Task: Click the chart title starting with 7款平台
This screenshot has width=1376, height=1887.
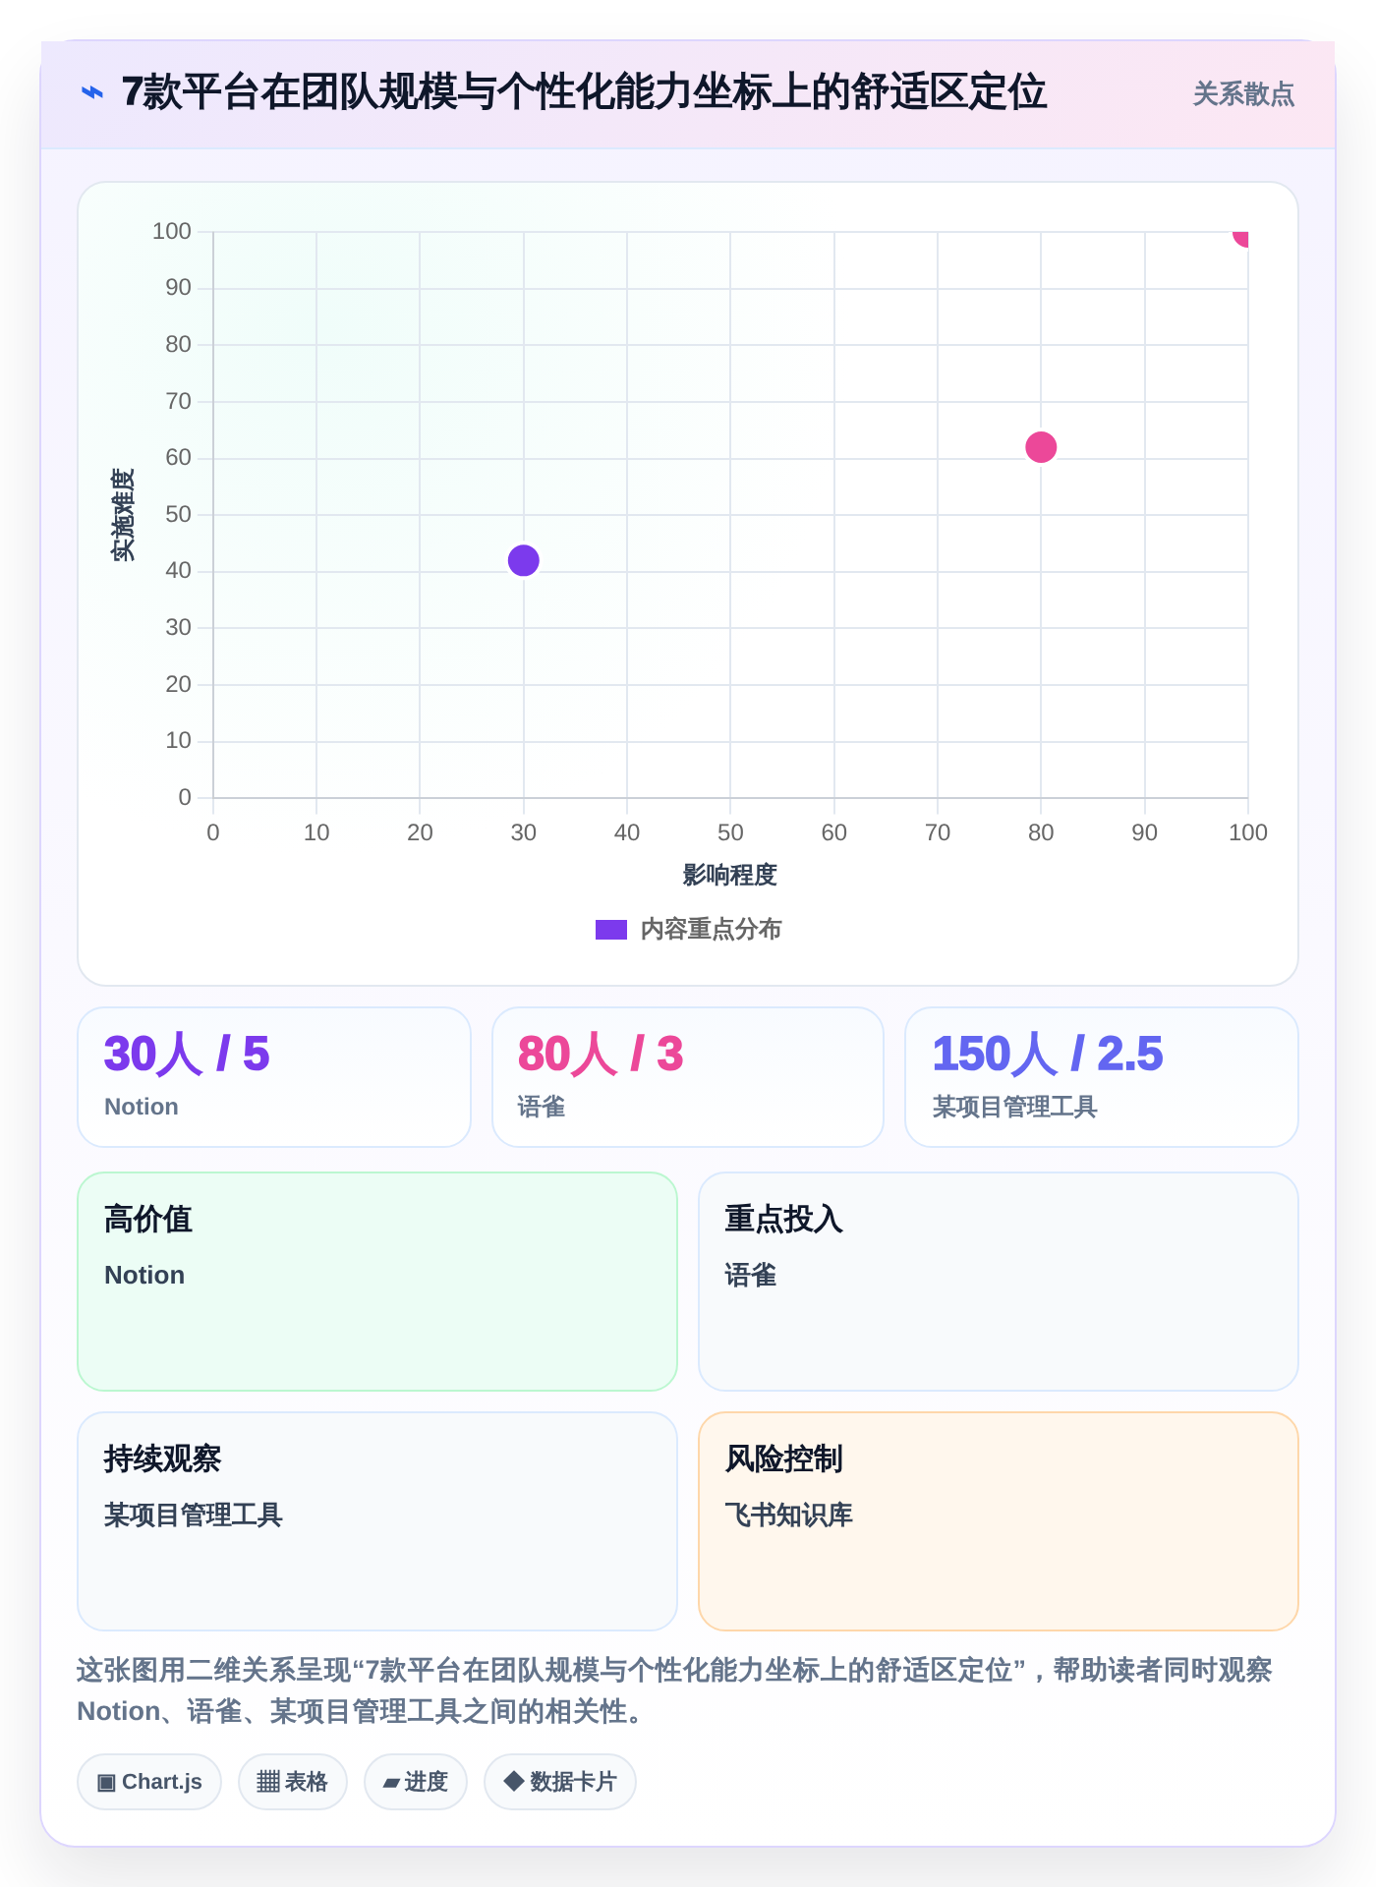Action: pos(584,92)
